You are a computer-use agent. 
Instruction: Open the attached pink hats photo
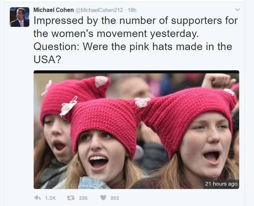pos(136,130)
